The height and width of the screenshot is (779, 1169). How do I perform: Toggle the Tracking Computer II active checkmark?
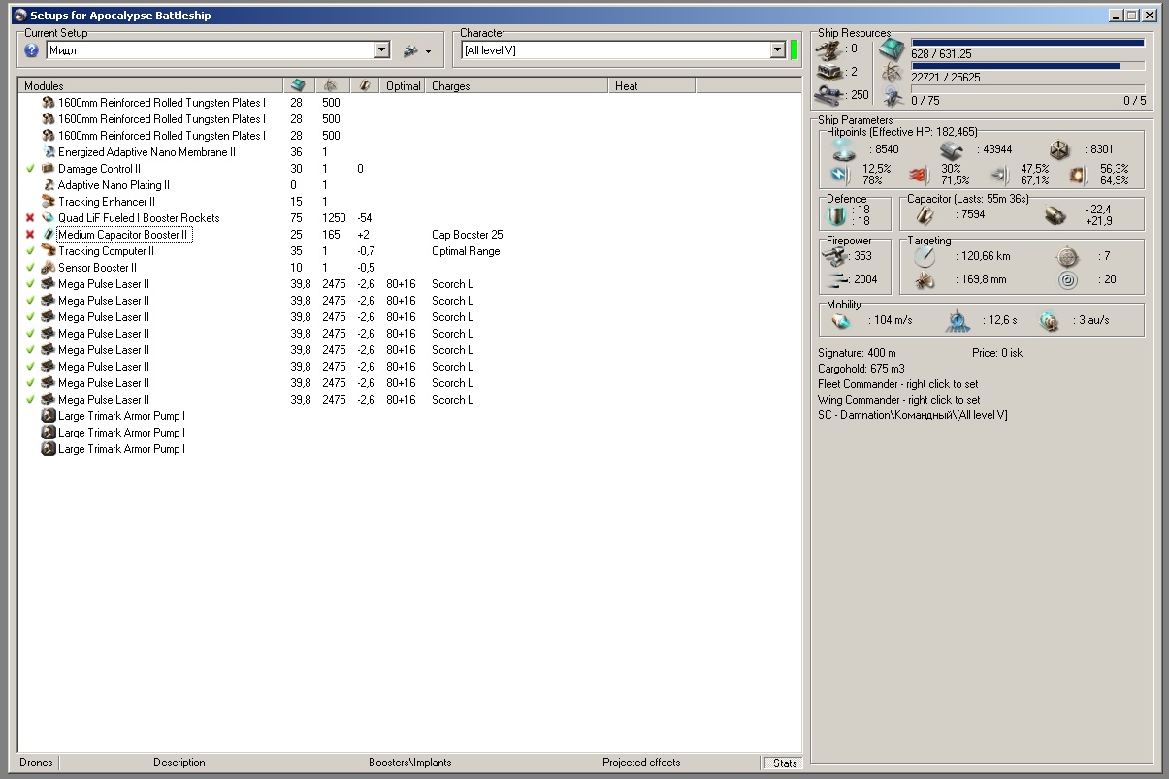click(30, 251)
